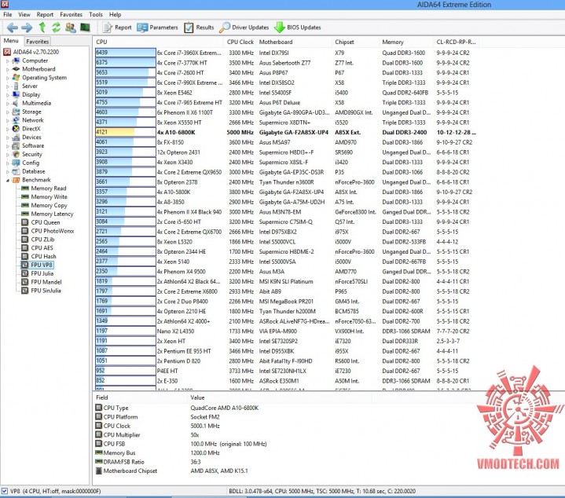Expand the Operating System tree node
Viewport: 565px width, 498px height.
pos(8,78)
